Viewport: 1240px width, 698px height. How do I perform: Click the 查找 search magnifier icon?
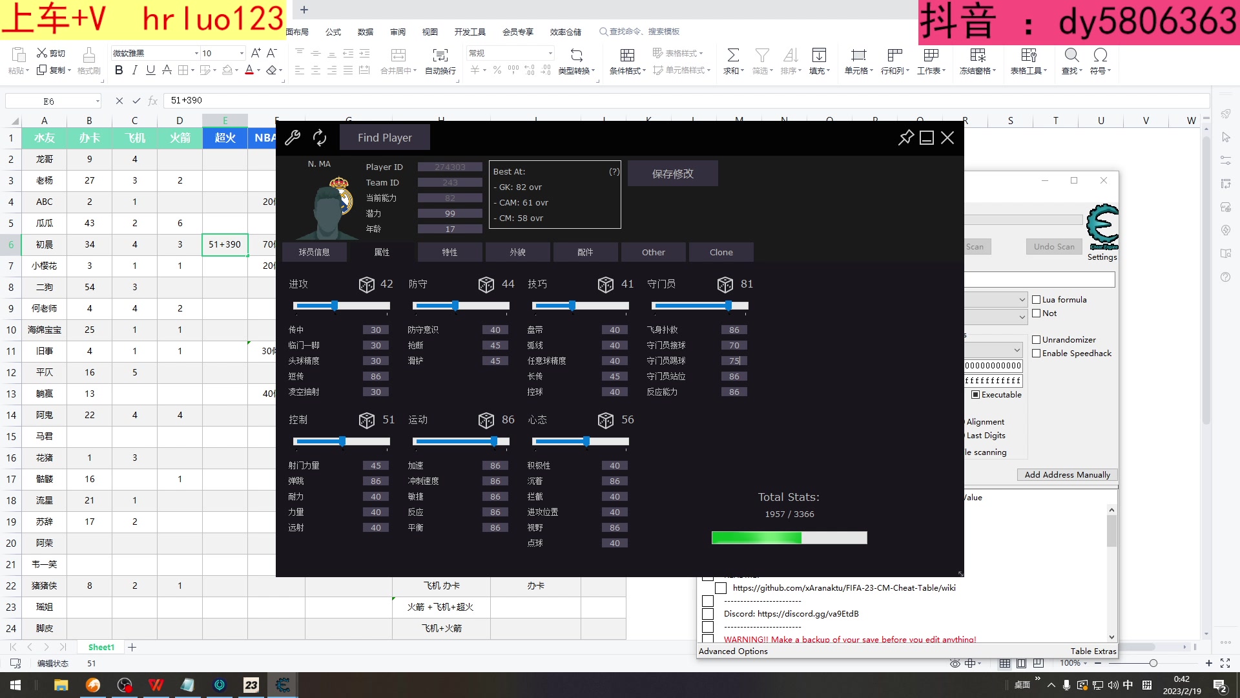pos(1071,55)
